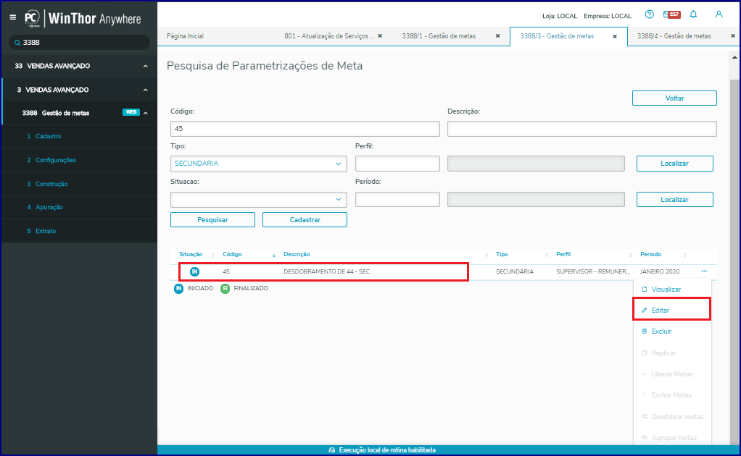Sort by Código column arrow

point(274,255)
